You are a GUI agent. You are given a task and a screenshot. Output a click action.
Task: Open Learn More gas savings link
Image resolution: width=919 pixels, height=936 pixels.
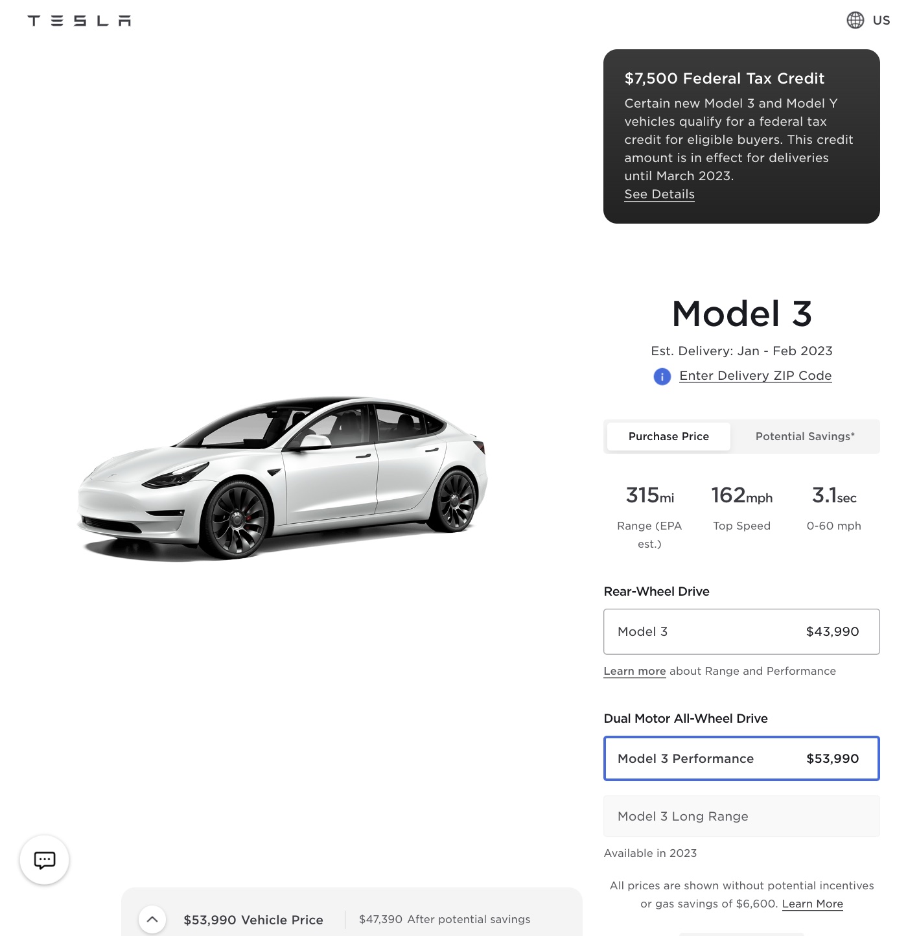[x=812, y=904]
